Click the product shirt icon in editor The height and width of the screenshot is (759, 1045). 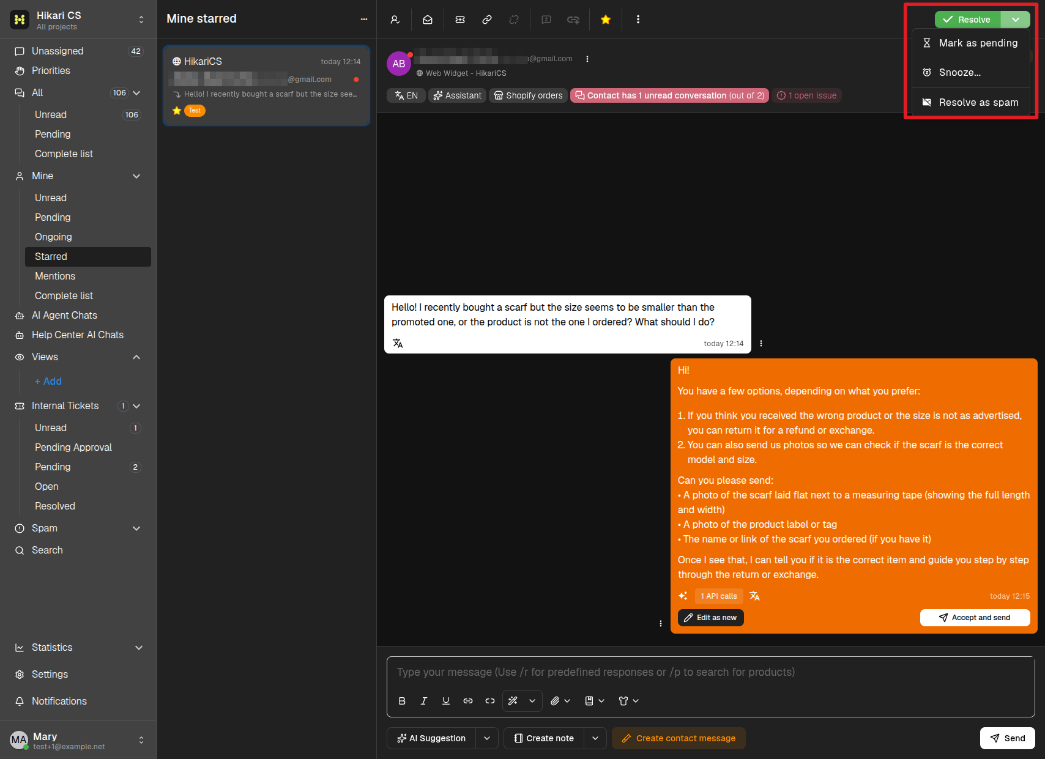[x=623, y=701]
